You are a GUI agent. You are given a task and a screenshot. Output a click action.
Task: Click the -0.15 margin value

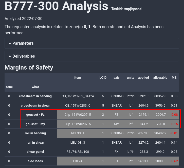174,124
